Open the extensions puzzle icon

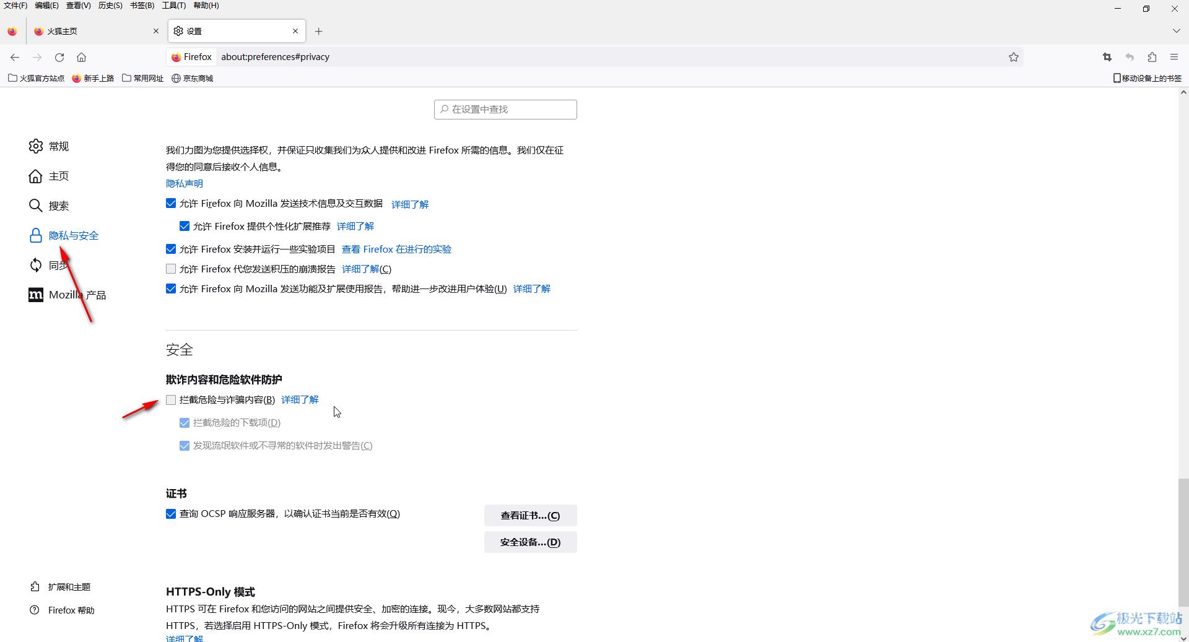tap(1152, 57)
